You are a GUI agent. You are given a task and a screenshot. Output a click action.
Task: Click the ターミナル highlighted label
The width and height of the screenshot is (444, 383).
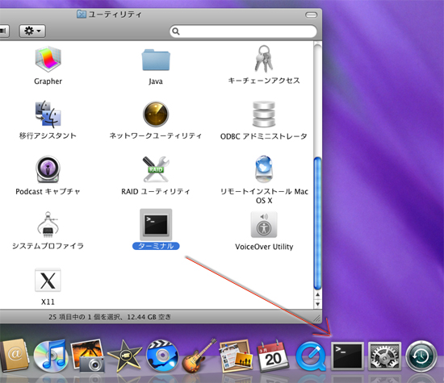coord(156,246)
